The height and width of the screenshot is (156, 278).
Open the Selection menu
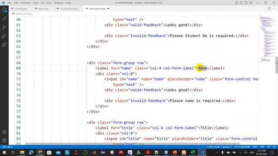click(x=26, y=3)
